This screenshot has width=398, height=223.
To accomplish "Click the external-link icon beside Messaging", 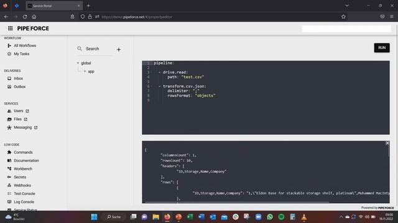I will 36,128.
